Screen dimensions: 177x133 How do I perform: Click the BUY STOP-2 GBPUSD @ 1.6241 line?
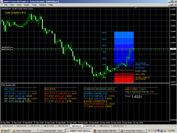coord(21,99)
